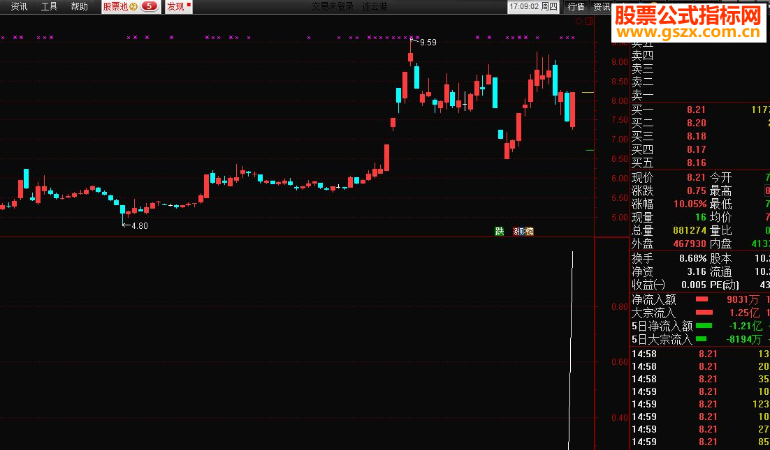Select the 14:58 tick row with volume 20
770x450 pixels.
coord(700,367)
